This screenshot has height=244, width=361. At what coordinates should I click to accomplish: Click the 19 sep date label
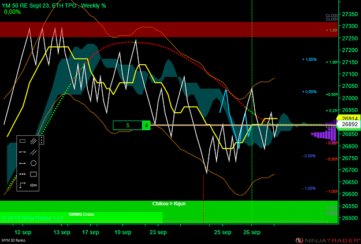tap(123, 232)
